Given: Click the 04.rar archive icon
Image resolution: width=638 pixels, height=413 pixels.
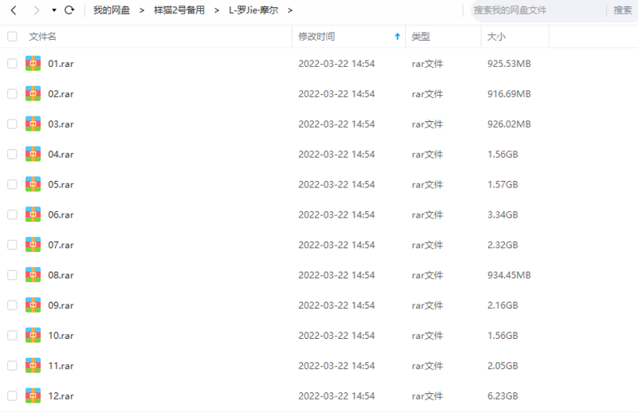Looking at the screenshot, I should tap(33, 154).
